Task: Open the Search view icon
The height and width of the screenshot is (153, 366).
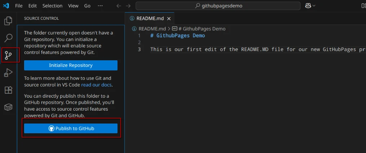Action: [8, 38]
